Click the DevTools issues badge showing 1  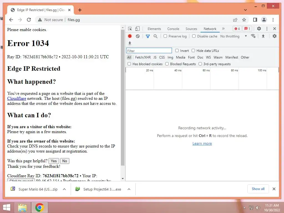pyautogui.click(x=247, y=29)
